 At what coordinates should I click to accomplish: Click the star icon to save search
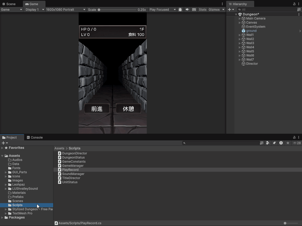[x=288, y=143]
